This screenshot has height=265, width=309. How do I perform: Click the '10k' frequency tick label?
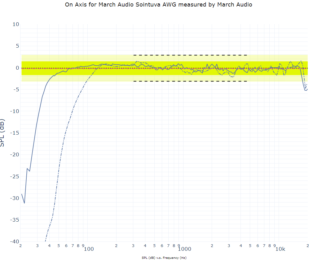coord(280,249)
